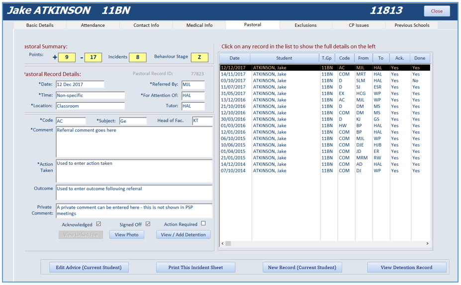This screenshot has height=285, width=461.
Task: Select the 07/10/2014 record row
Action: tap(325, 171)
